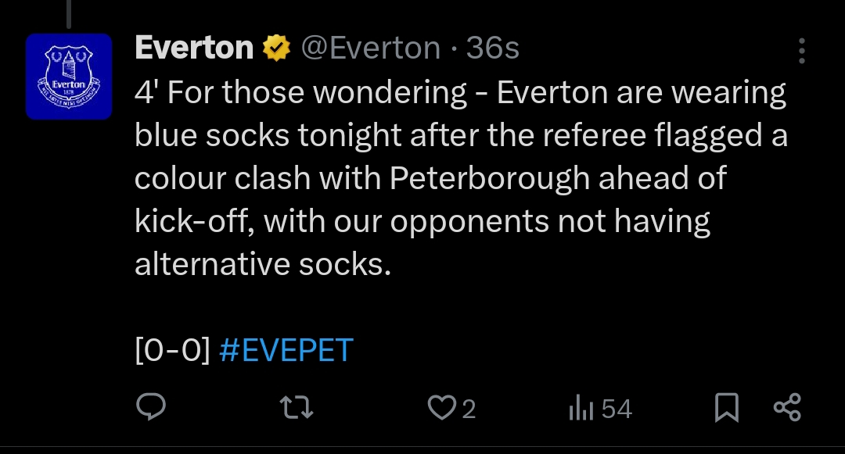The height and width of the screenshot is (454, 845).
Task: Visit the Everton display name profile link
Action: click(x=194, y=48)
